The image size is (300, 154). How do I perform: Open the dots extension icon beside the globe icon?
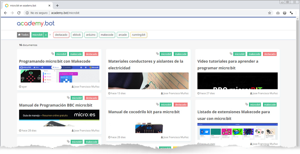(x=291, y=13)
